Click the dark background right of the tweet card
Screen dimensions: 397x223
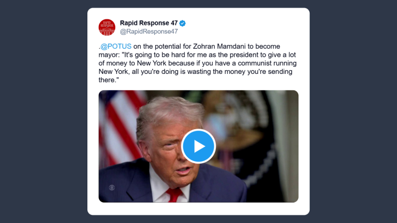(353, 112)
